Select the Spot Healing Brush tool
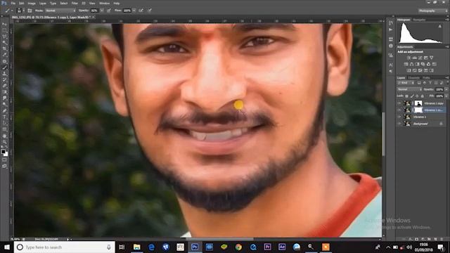Viewport: 450px width, 253px height. pyautogui.click(x=4, y=61)
